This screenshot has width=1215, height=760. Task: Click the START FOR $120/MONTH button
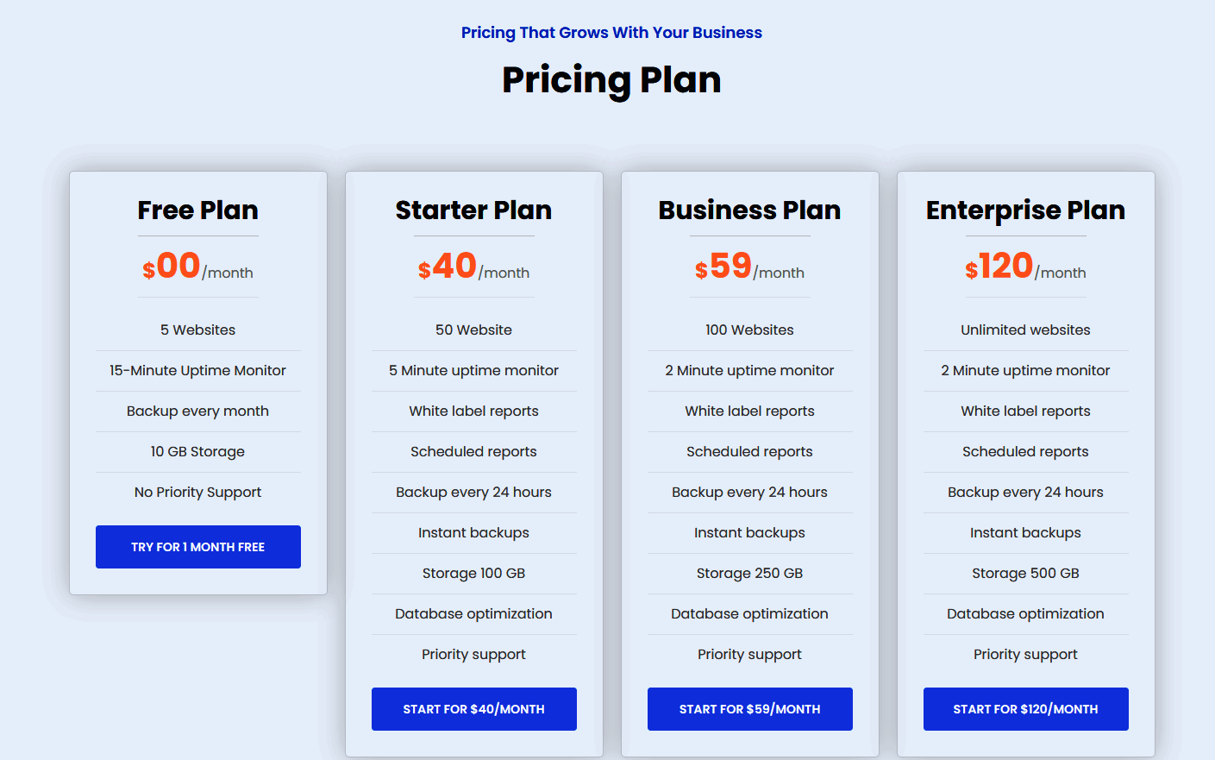tap(1025, 708)
